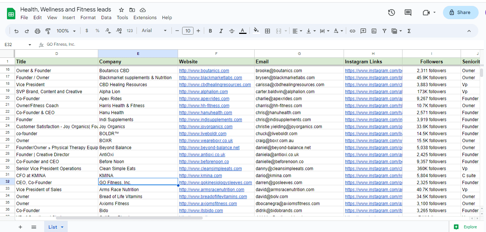Image resolution: width=486 pixels, height=232 pixels.
Task: Open the fill color picker
Action: coord(256,31)
